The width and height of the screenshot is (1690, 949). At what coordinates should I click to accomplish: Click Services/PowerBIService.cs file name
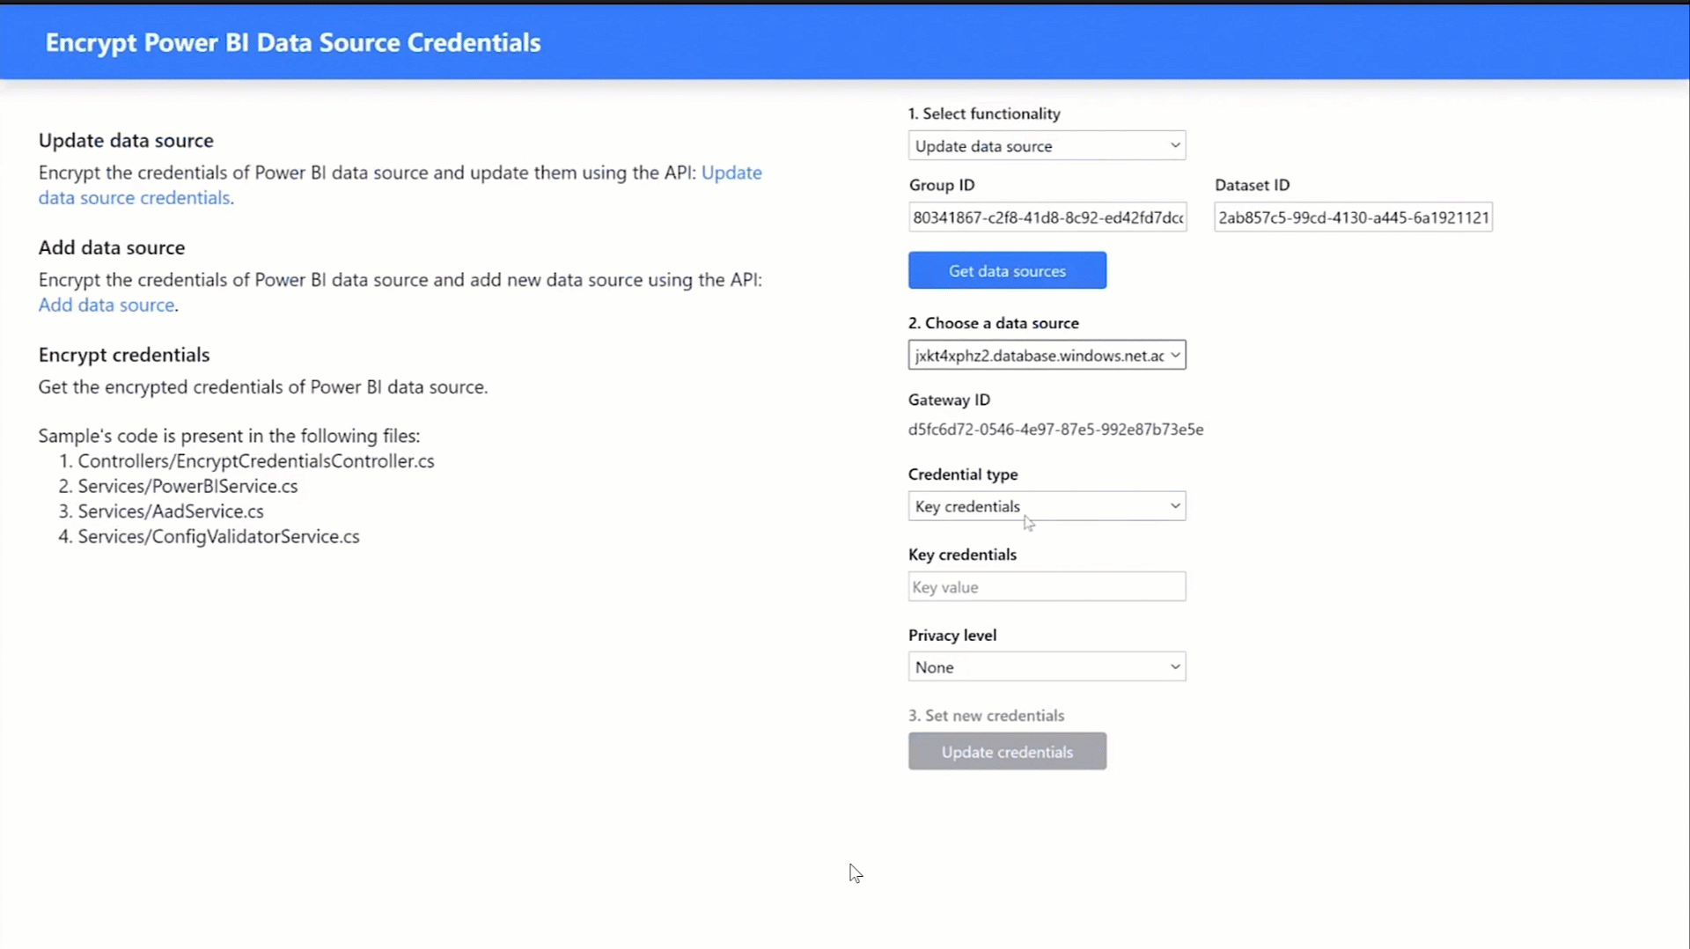coord(187,486)
